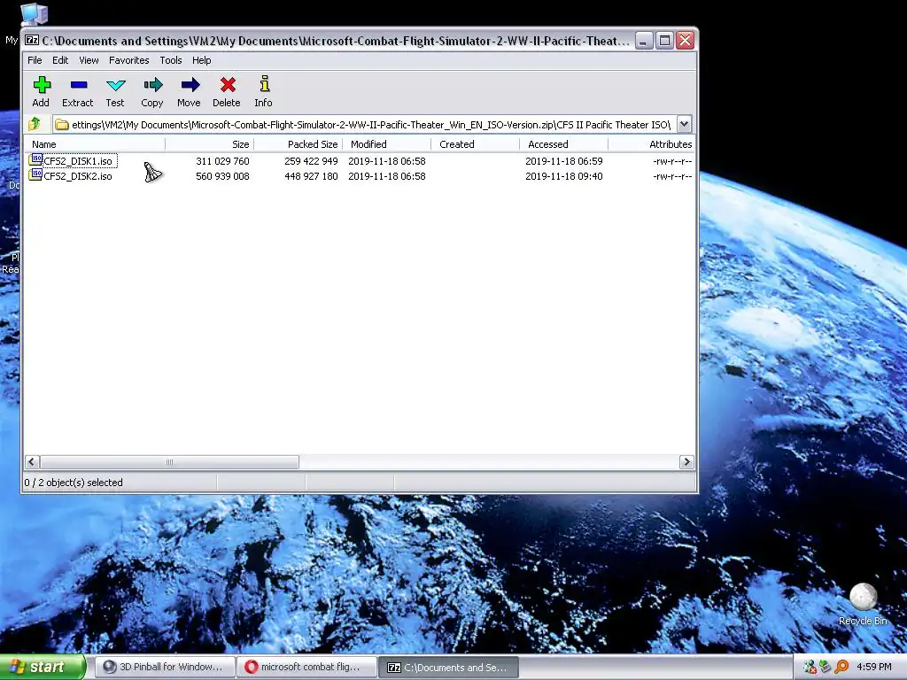Open the Recycle Bin desktop icon

pos(863,598)
